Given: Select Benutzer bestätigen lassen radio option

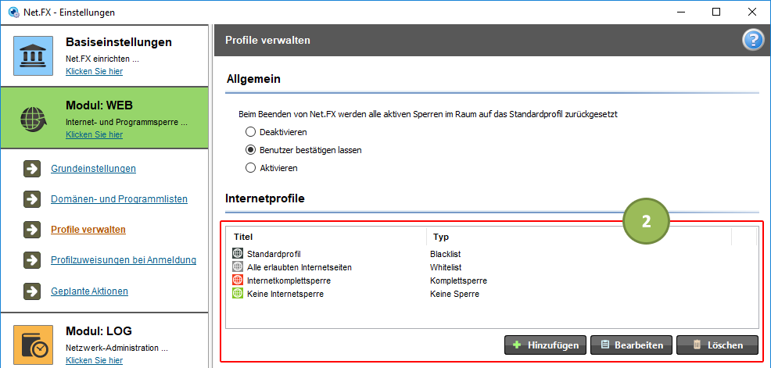Looking at the screenshot, I should [x=250, y=150].
